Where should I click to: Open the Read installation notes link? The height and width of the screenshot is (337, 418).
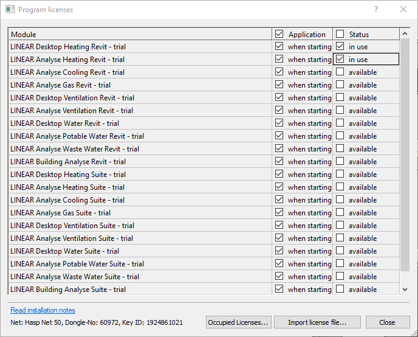43,310
